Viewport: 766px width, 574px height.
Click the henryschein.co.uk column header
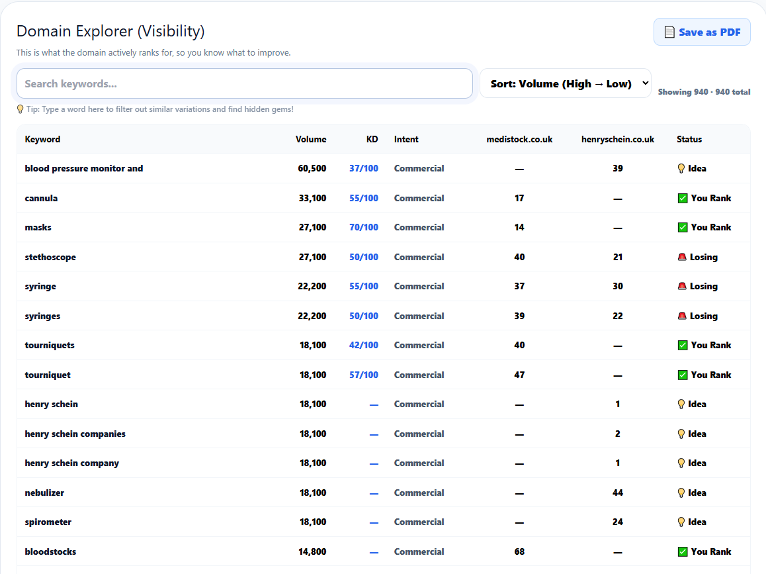pos(617,139)
